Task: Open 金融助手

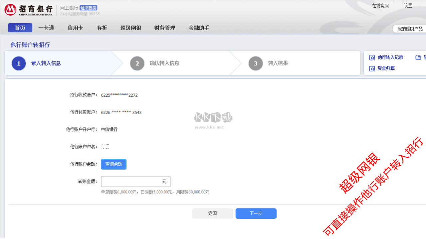Action: coord(198,28)
